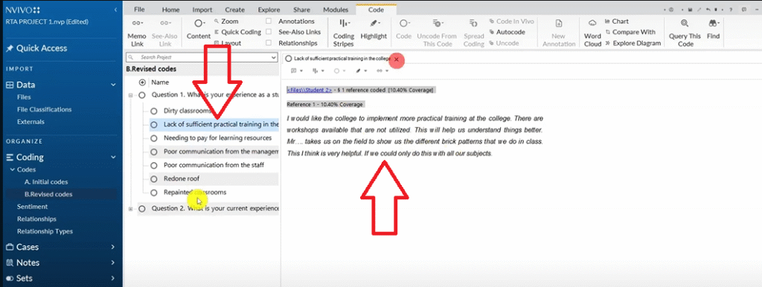
Task: Switch to the Explore ribbon tab
Action: point(269,10)
